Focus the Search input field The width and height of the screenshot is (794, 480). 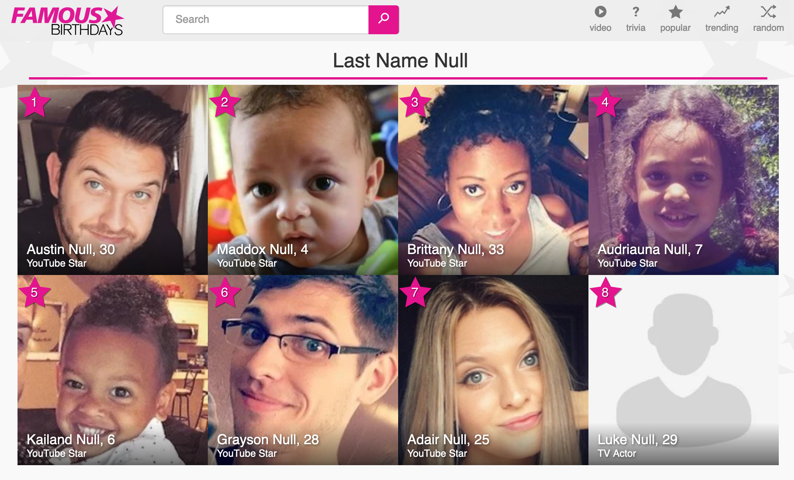266,19
